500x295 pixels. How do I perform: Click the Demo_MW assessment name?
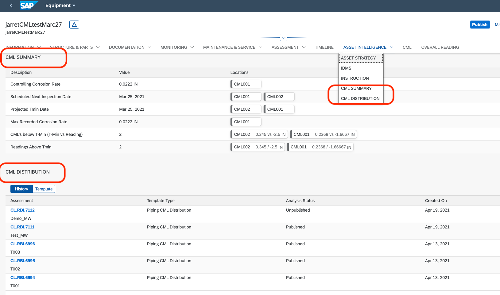21,218
